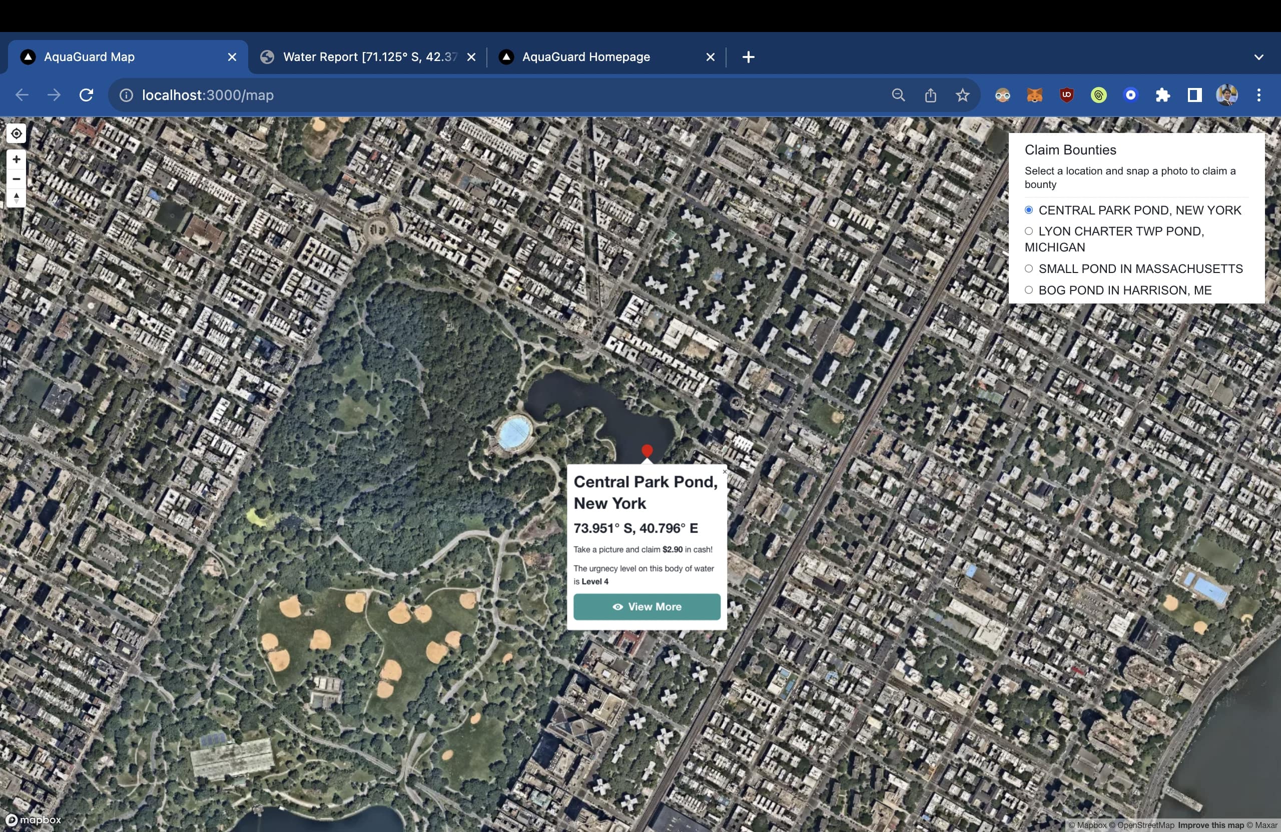The height and width of the screenshot is (832, 1281).
Task: Click the MetaMask fox extension icon
Action: tap(1034, 95)
